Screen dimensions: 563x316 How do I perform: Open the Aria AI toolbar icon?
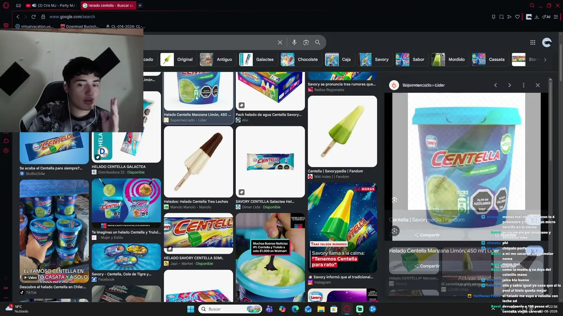[x=547, y=17]
